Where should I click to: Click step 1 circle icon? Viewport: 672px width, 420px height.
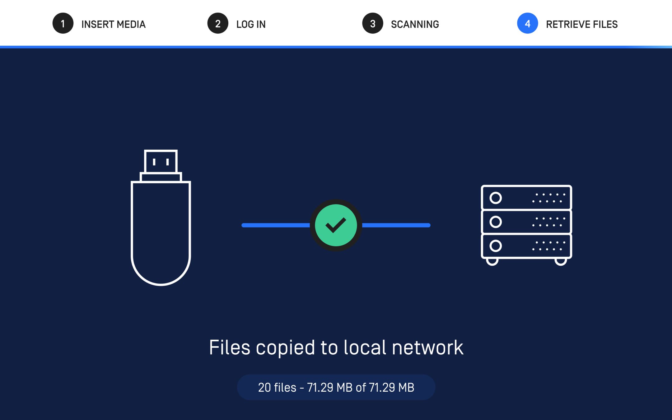point(63,23)
